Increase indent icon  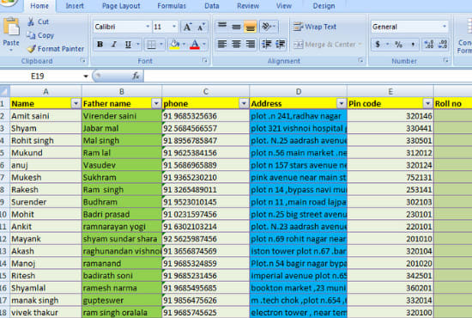281,45
